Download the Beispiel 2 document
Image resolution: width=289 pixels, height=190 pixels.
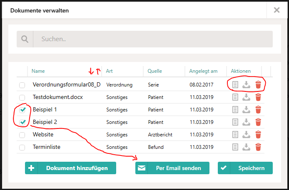[x=246, y=122]
